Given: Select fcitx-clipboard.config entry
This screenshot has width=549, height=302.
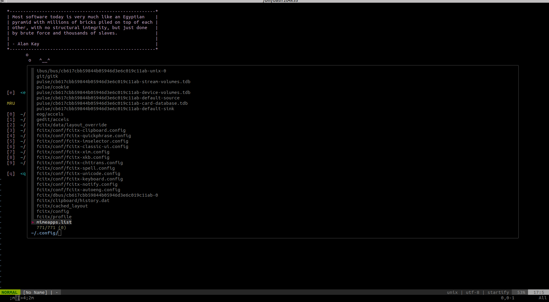Looking at the screenshot, I should pos(81,130).
